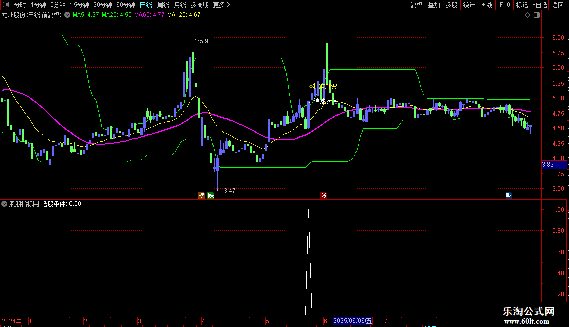Click the 3.47 low price label
This screenshot has height=327, width=569.
point(229,190)
